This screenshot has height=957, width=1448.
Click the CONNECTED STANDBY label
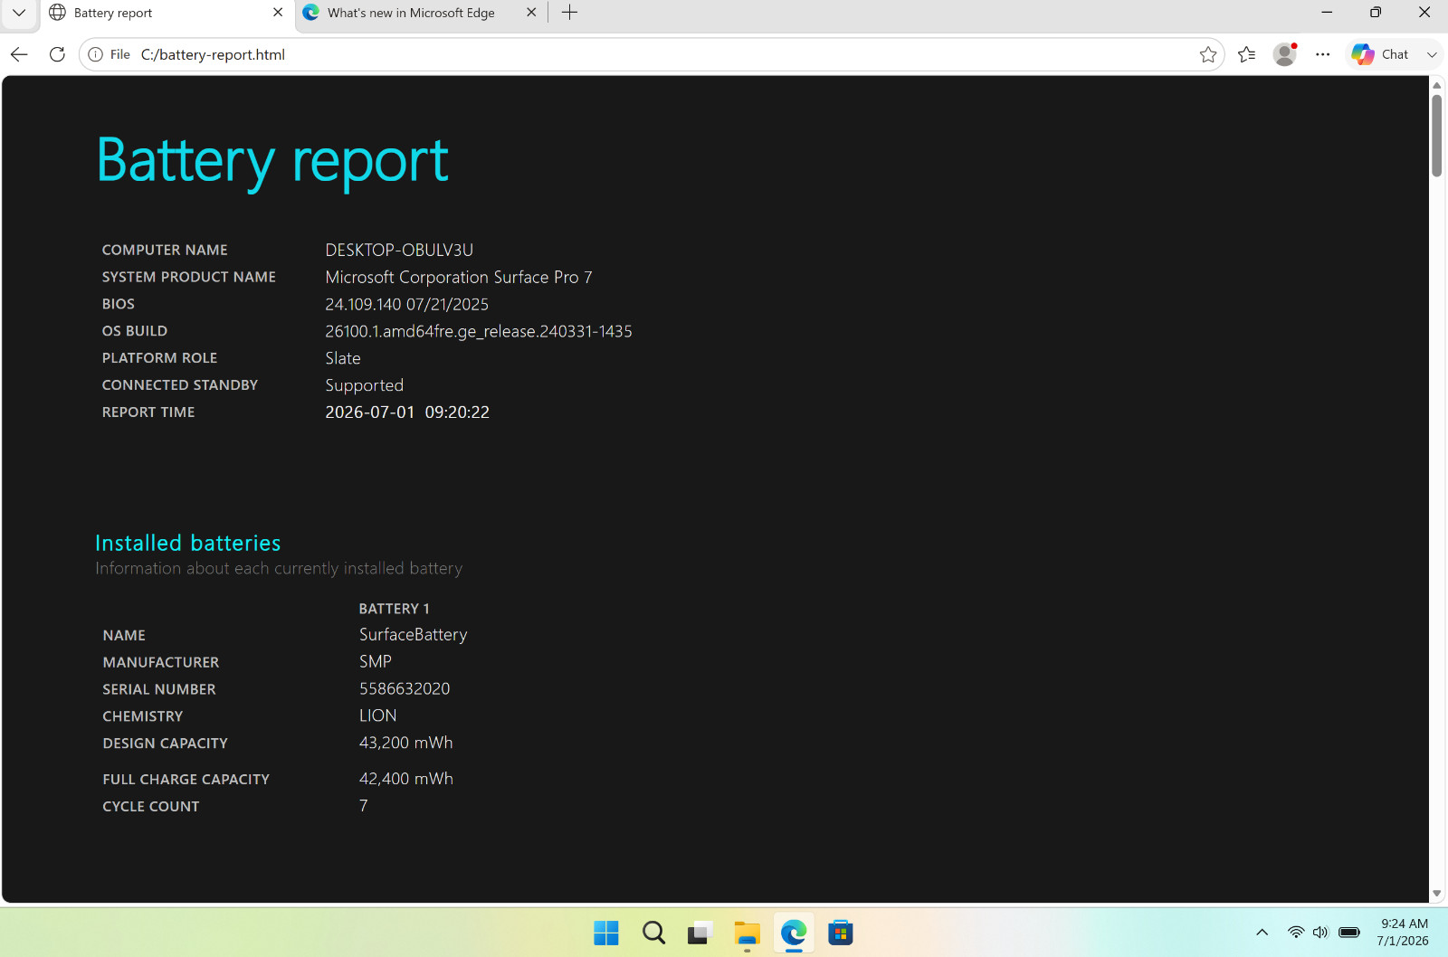click(180, 385)
